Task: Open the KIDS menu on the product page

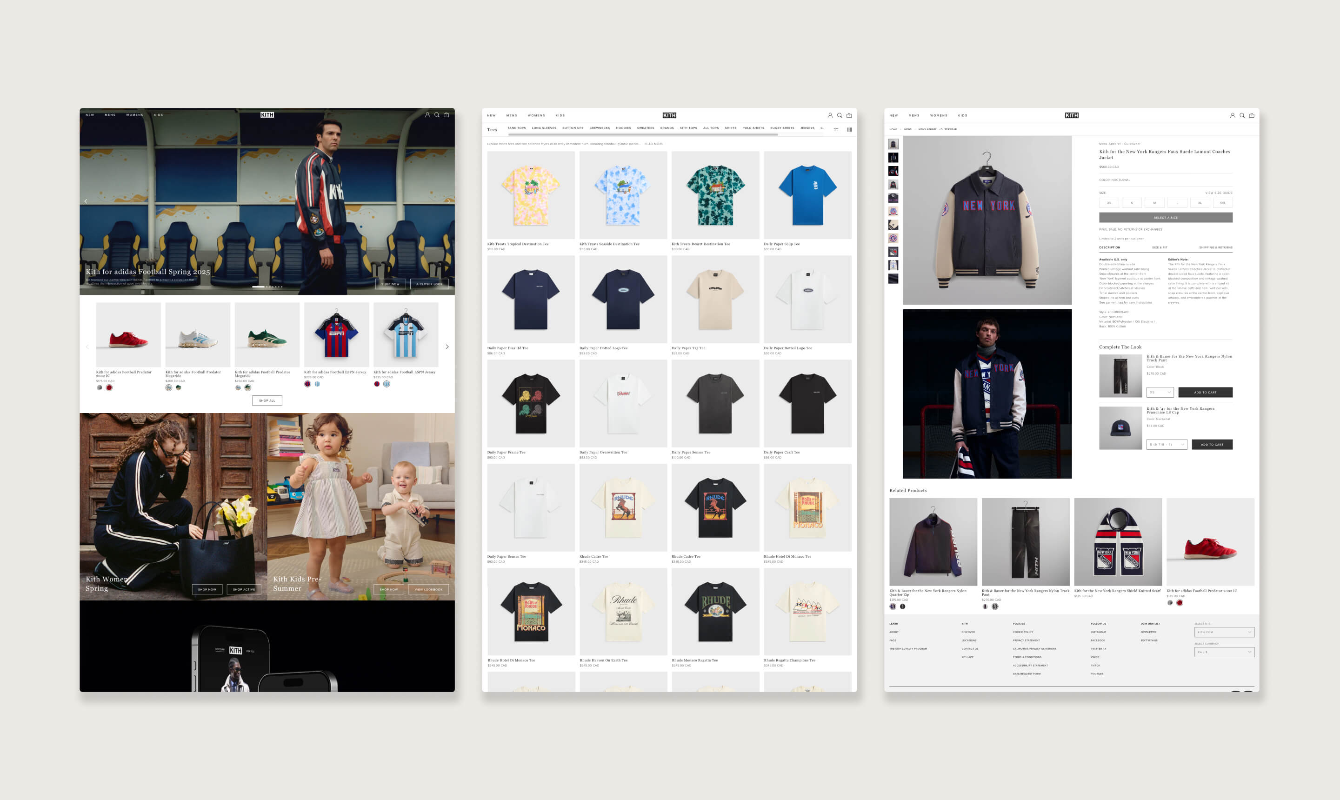Action: tap(962, 115)
